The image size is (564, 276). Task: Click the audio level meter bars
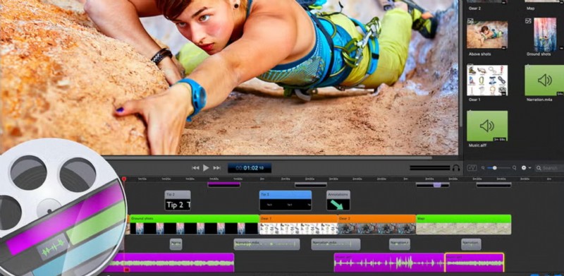pyautogui.click(x=430, y=167)
